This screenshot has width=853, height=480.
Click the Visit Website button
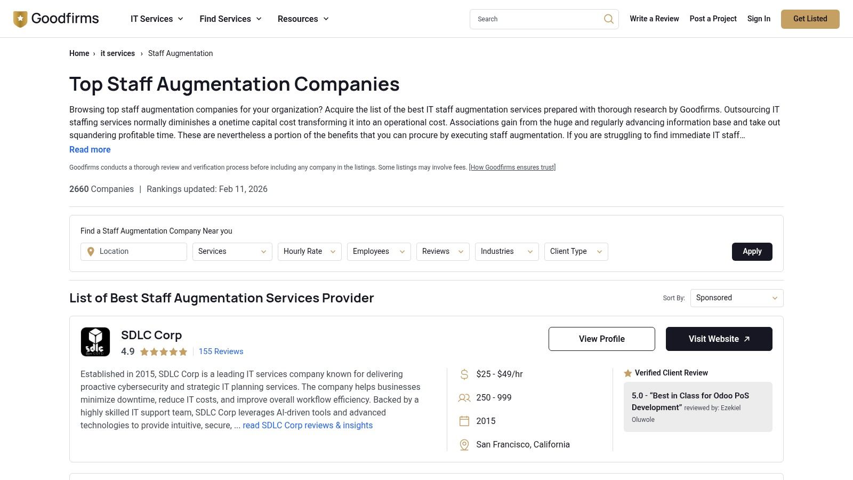pos(719,339)
